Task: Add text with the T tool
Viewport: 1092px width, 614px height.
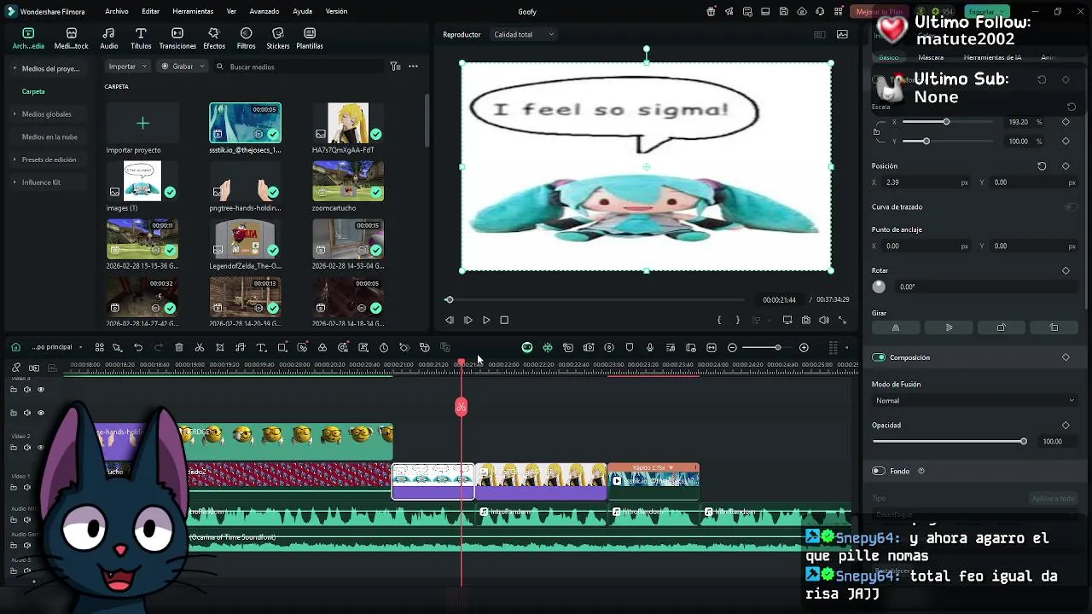Action: point(261,348)
